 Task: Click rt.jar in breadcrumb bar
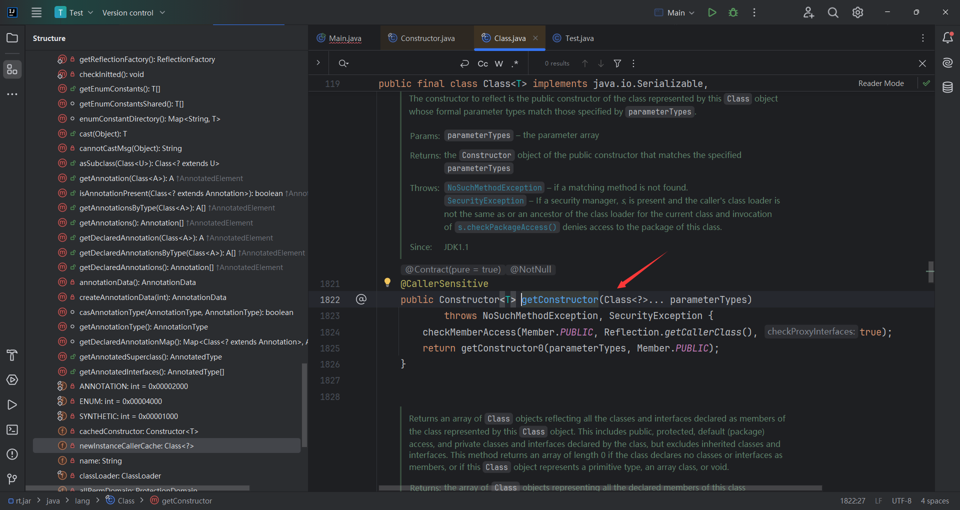tap(19, 500)
